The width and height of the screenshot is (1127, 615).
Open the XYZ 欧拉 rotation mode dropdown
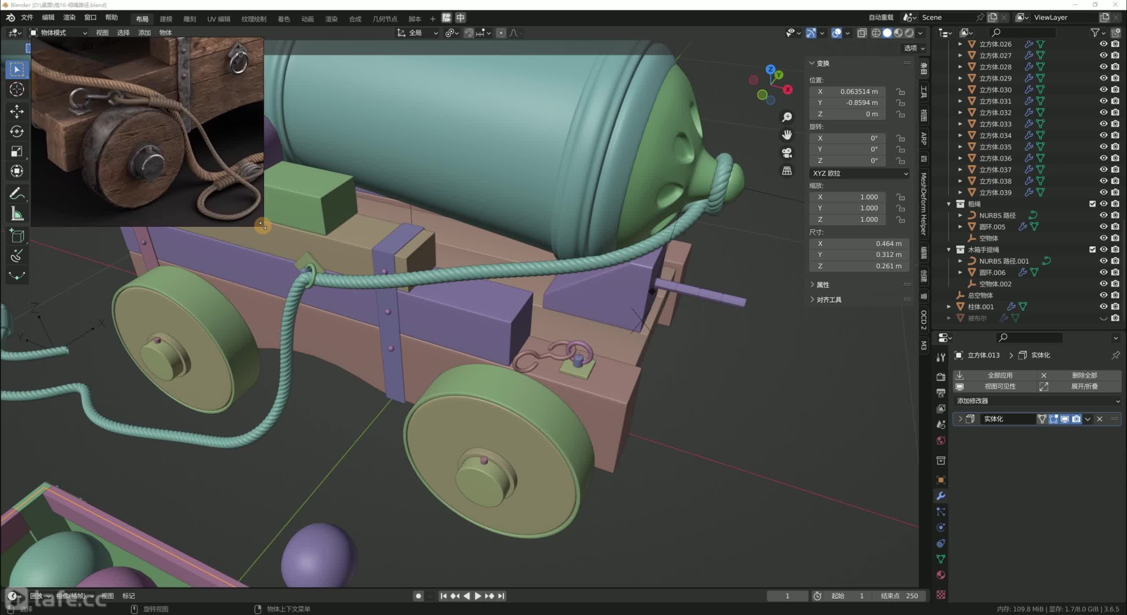point(860,173)
